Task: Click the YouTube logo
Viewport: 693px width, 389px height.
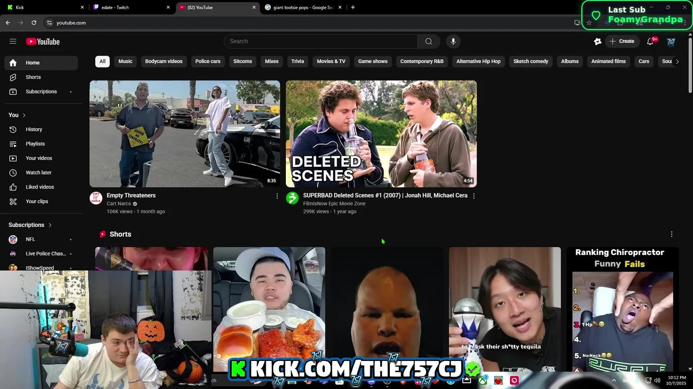Action: 43,42
